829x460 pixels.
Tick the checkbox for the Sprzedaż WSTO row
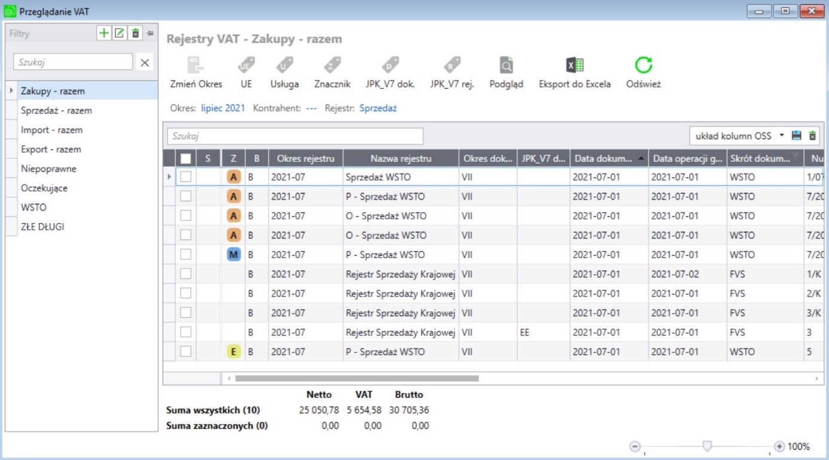pyautogui.click(x=186, y=177)
